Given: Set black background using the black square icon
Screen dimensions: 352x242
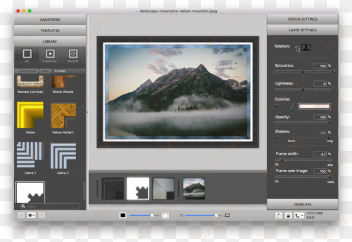Looking at the screenshot, I should [123, 215].
